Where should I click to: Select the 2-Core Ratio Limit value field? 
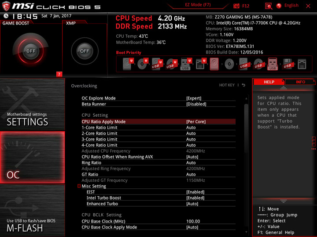point(191,133)
